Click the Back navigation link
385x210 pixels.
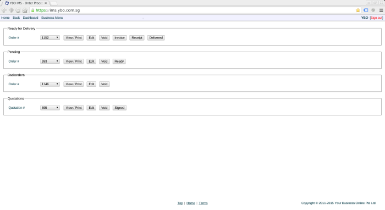tap(16, 18)
